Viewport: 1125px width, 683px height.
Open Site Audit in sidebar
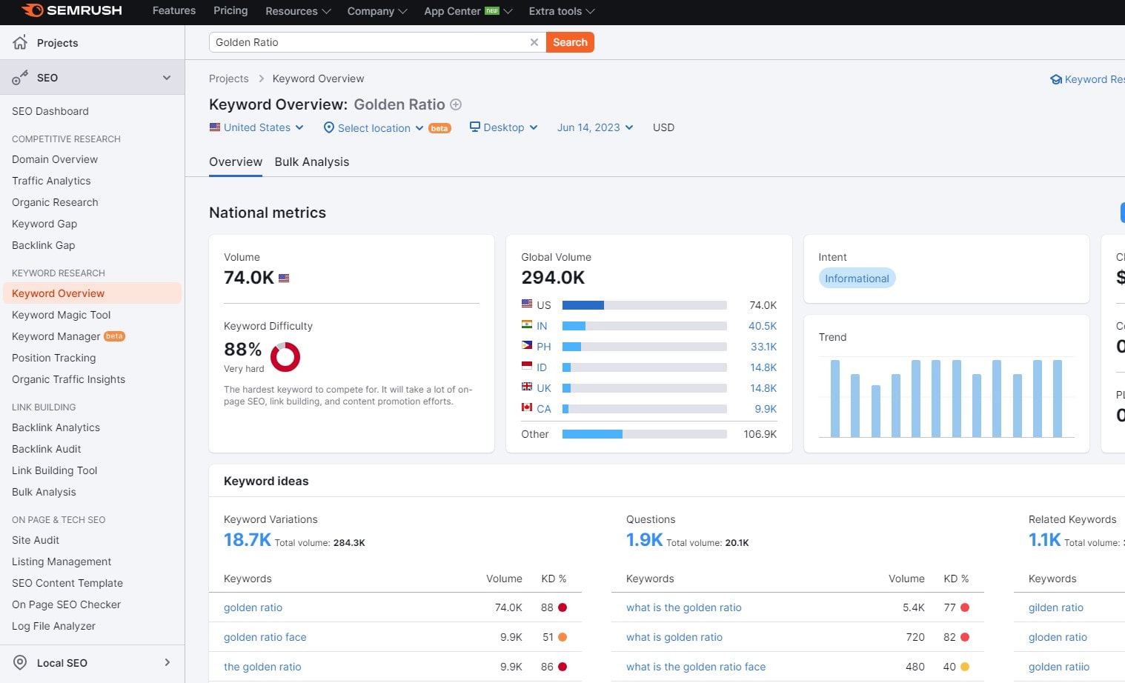click(x=36, y=540)
